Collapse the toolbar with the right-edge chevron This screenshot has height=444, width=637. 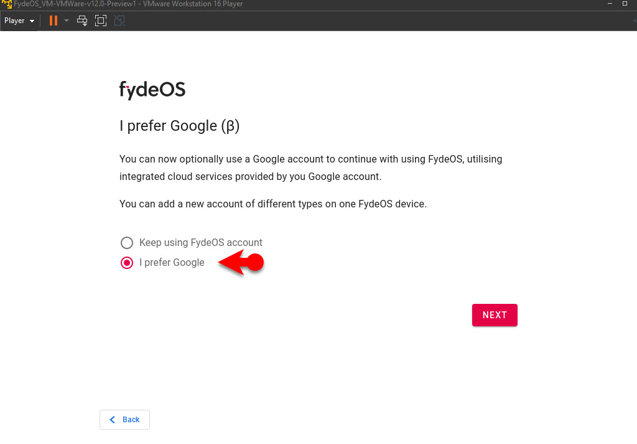click(635, 21)
